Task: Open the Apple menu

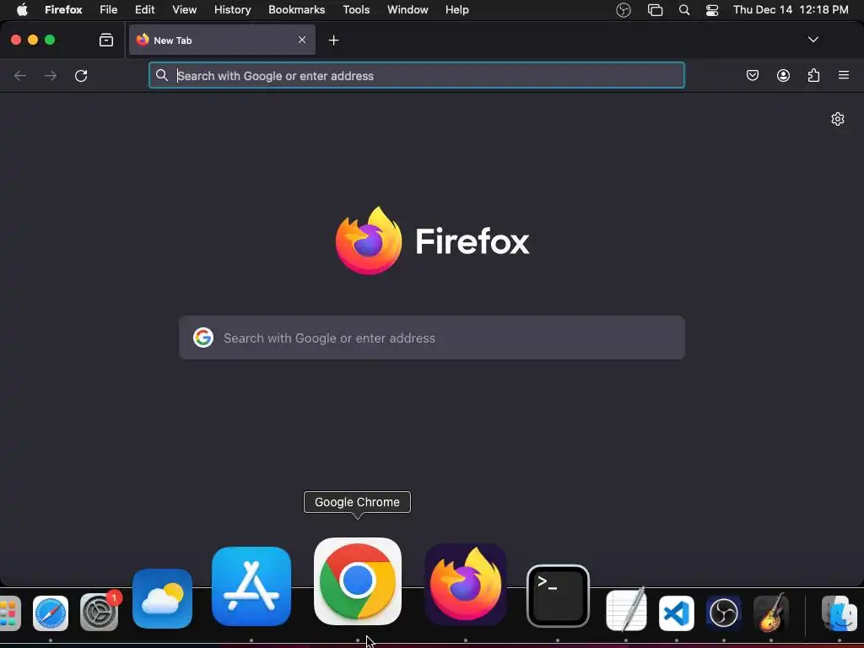Action: (x=22, y=10)
